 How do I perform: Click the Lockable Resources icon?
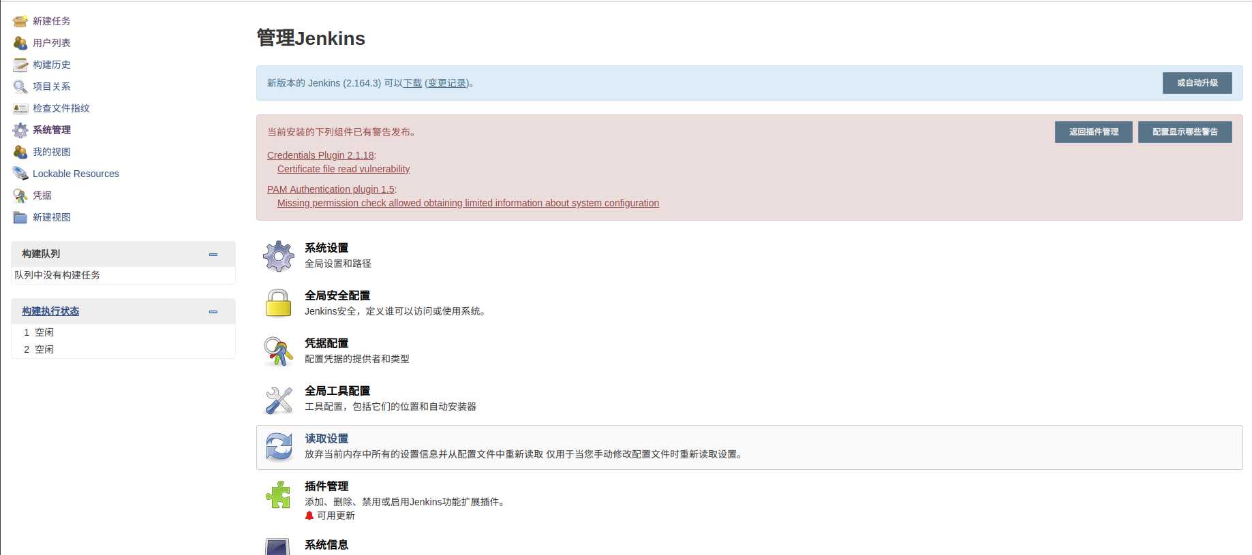[x=20, y=174]
